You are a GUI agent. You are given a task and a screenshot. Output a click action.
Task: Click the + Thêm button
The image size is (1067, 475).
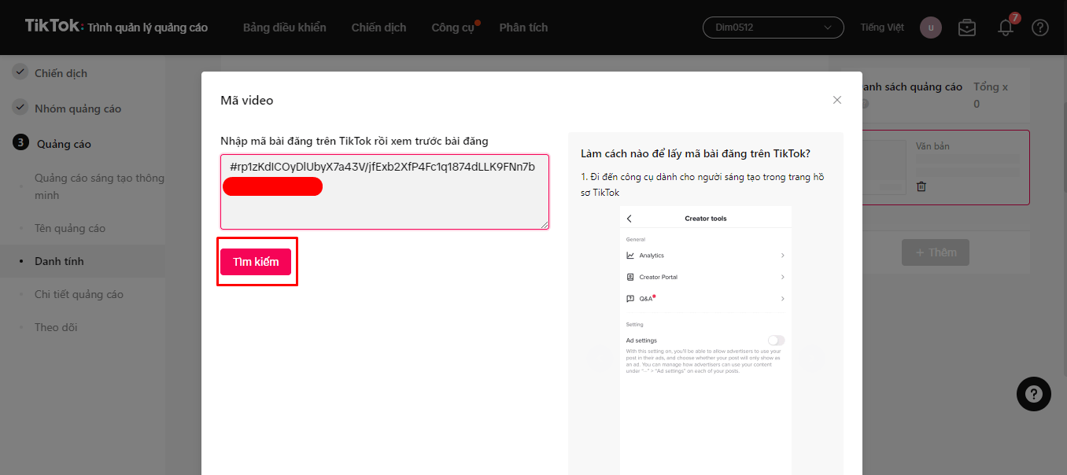[x=936, y=252]
